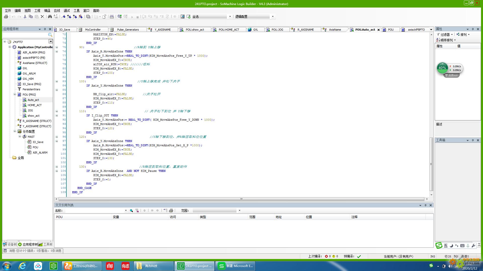The height and width of the screenshot is (271, 483).
Task: Switch to the 设备树 bottom tab
Action: point(10,244)
